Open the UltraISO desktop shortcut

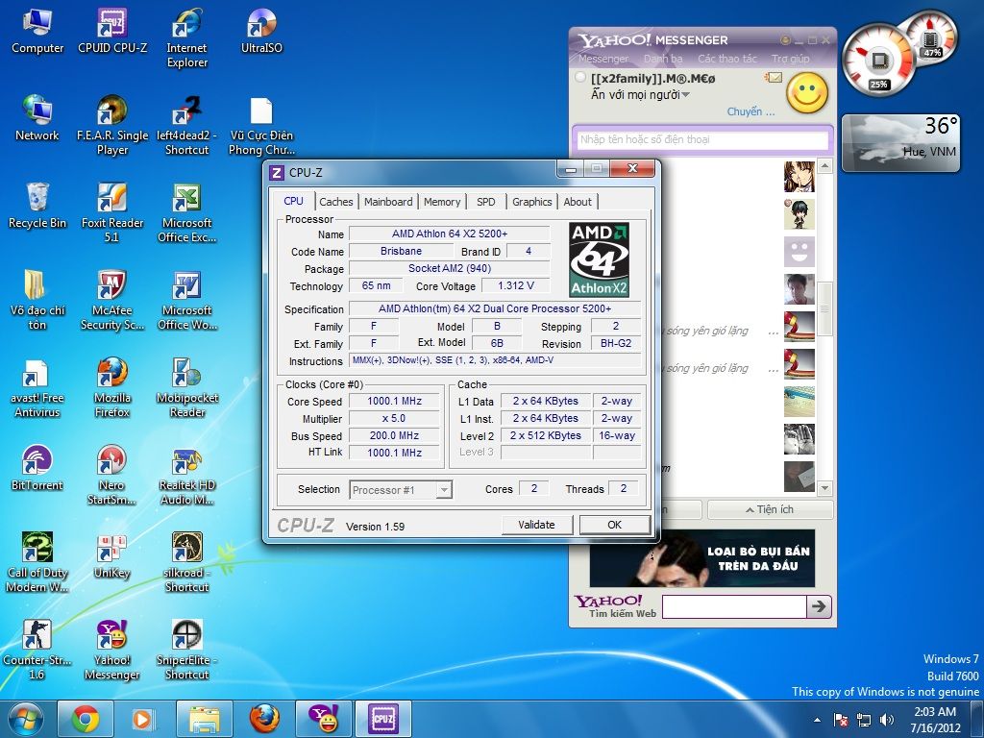pyautogui.click(x=261, y=30)
